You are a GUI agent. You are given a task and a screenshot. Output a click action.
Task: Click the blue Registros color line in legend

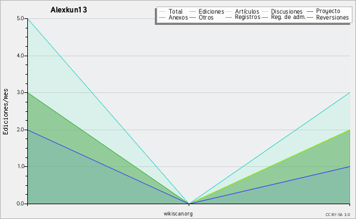(x=229, y=17)
